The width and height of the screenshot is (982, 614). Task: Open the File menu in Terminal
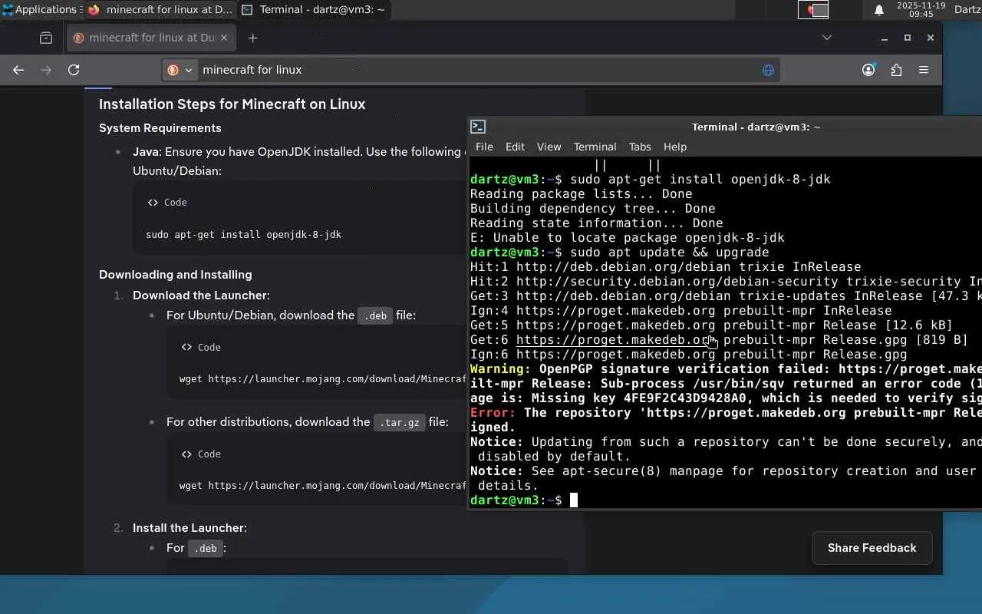tap(484, 147)
